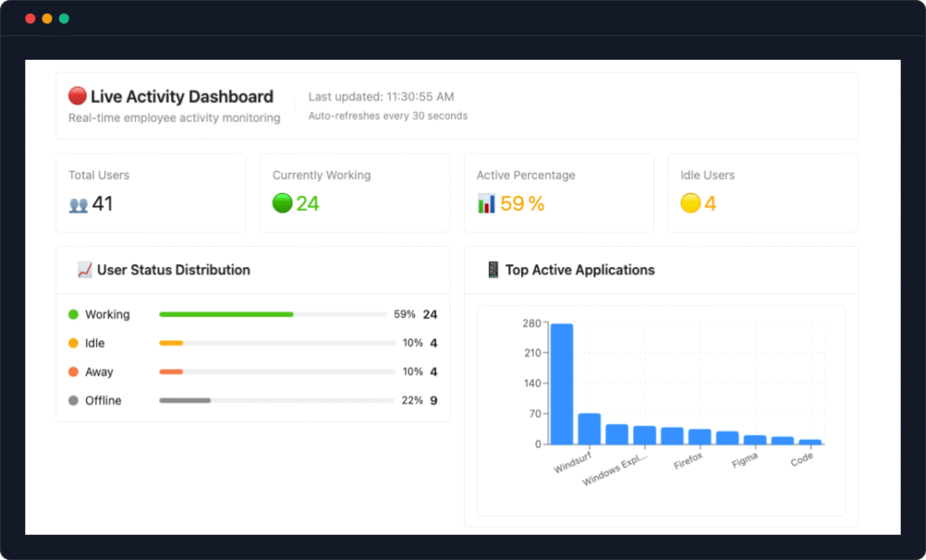
Task: Click the Windsurf label on the chart axis
Action: click(572, 462)
